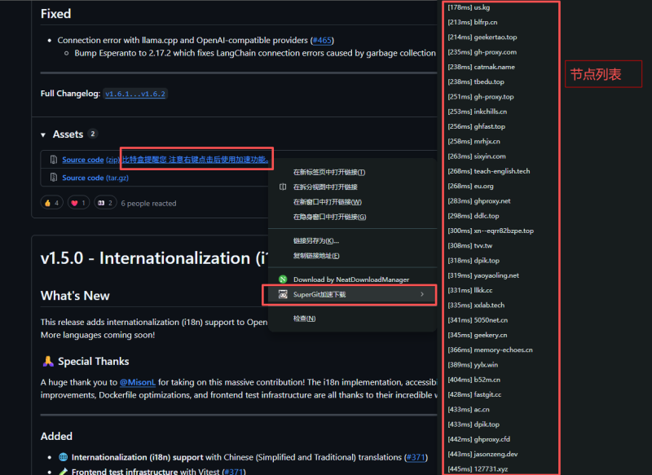Open the v1.6.1...v1.6.2 changelog link
Screen dimensions: 652x475
pyautogui.click(x=135, y=95)
